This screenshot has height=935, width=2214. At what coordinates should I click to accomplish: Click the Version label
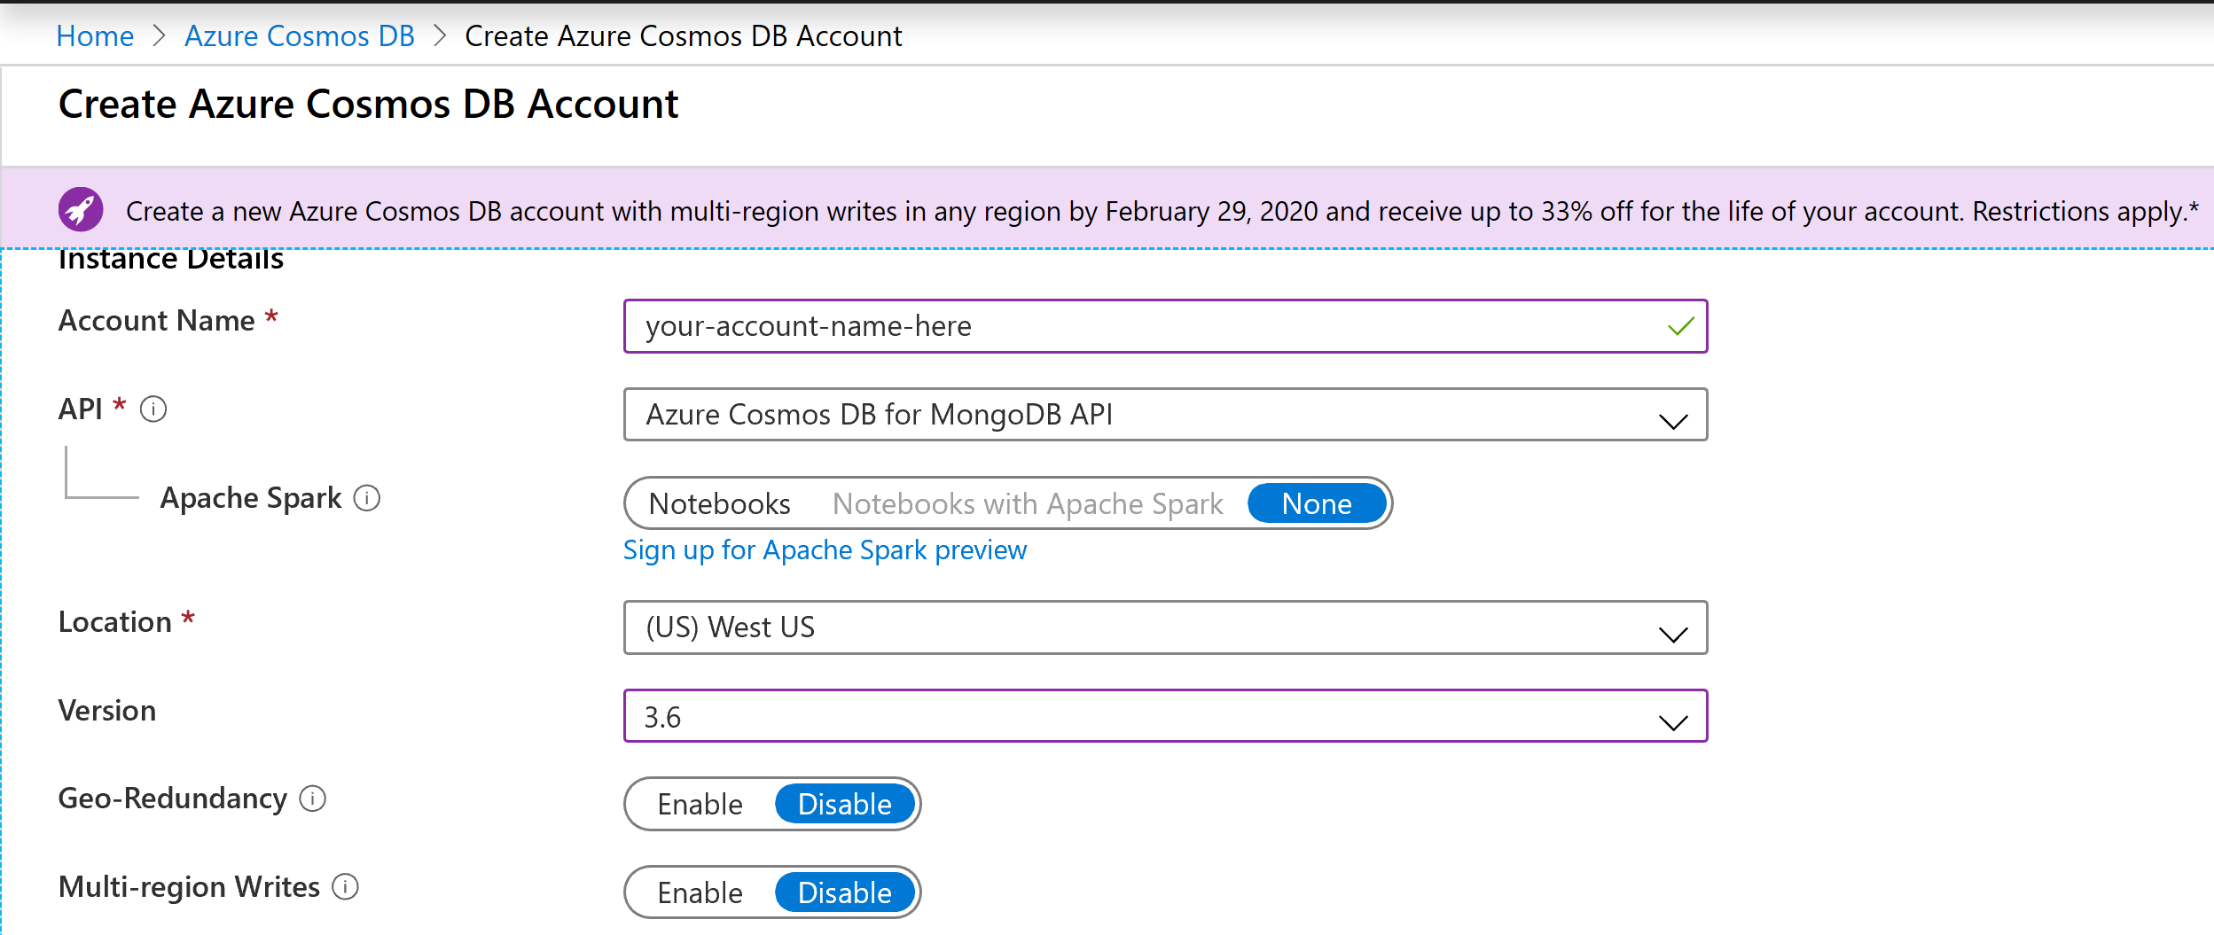[107, 711]
